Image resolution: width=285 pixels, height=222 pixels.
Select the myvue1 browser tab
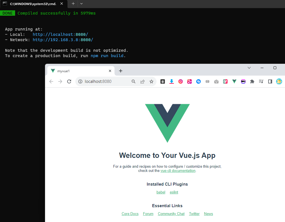coord(81,71)
